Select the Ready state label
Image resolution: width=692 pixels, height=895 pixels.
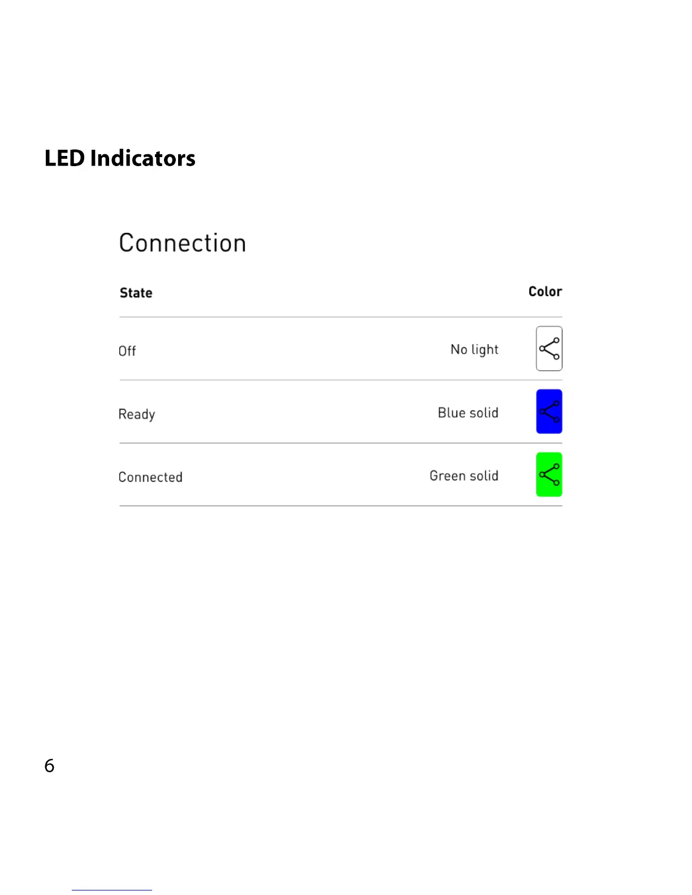[x=137, y=414]
